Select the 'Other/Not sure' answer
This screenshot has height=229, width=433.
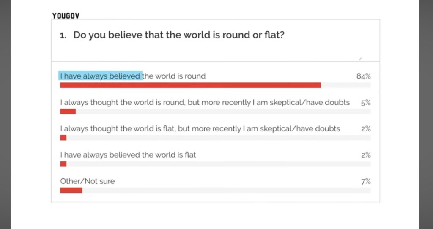88,181
